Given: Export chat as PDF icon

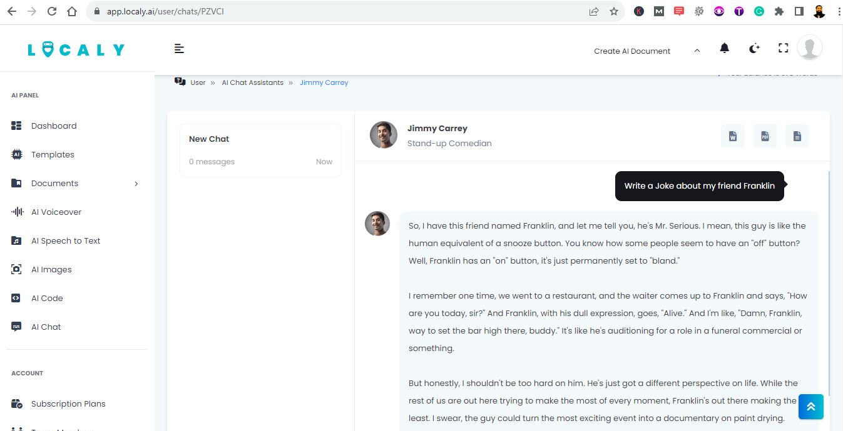Looking at the screenshot, I should pyautogui.click(x=765, y=136).
